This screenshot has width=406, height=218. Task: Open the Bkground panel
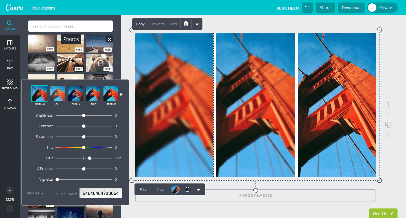point(10,84)
